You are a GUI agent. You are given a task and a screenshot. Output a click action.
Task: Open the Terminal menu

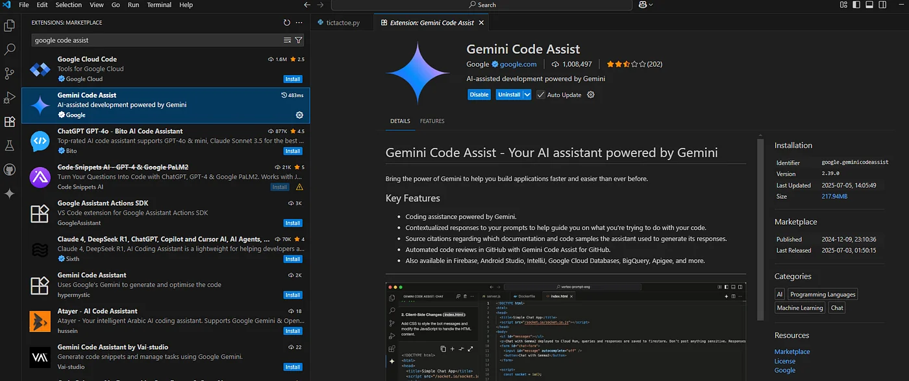coord(158,5)
